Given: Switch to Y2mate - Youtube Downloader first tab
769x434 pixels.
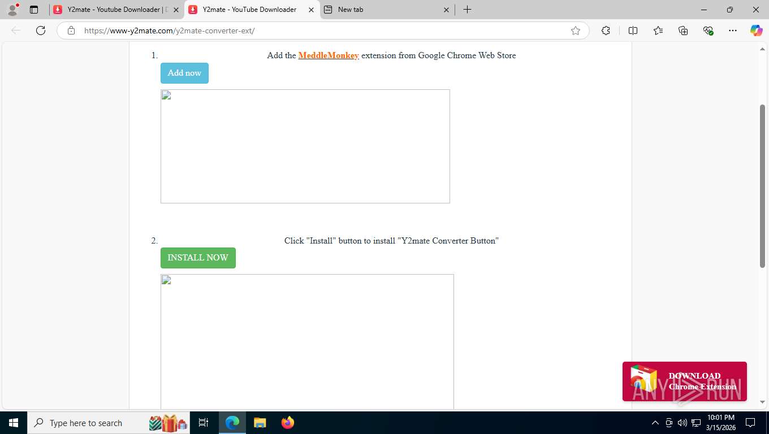Looking at the screenshot, I should 116,10.
